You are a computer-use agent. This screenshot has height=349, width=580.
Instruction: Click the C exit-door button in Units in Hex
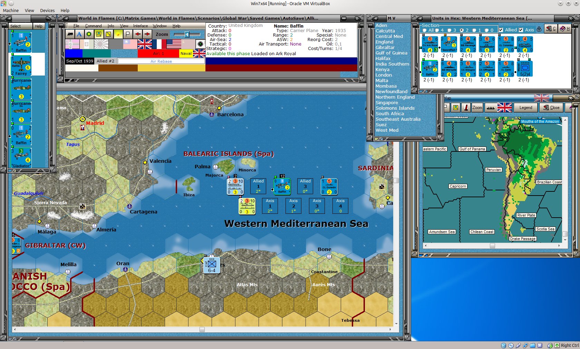click(551, 29)
